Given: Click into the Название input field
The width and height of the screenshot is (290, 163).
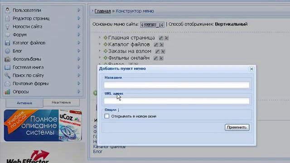Looking at the screenshot, I should pyautogui.click(x=177, y=85).
